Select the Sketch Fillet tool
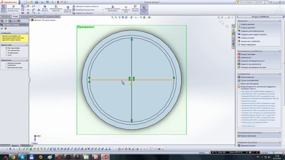285x160 pixels. click(x=33, y=13)
